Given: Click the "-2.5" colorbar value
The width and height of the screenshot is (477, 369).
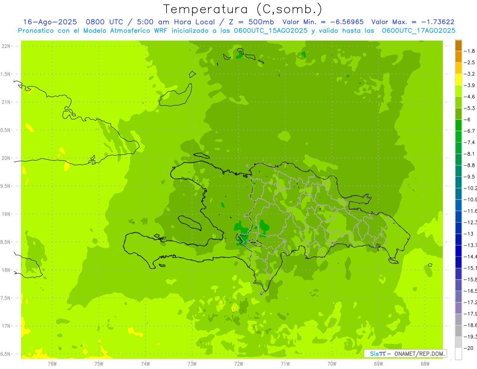Looking at the screenshot, I should tap(469, 62).
